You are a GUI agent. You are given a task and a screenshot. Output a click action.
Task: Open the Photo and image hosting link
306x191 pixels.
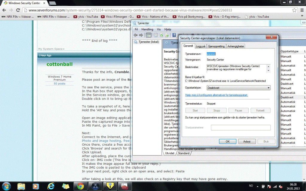point(105,141)
